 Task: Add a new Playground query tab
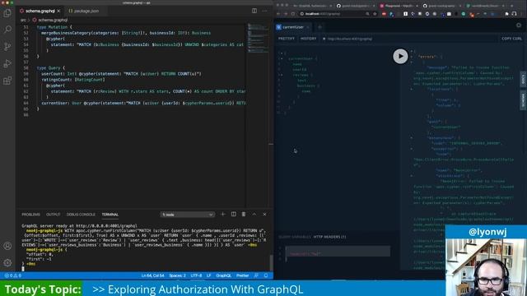tap(319, 27)
